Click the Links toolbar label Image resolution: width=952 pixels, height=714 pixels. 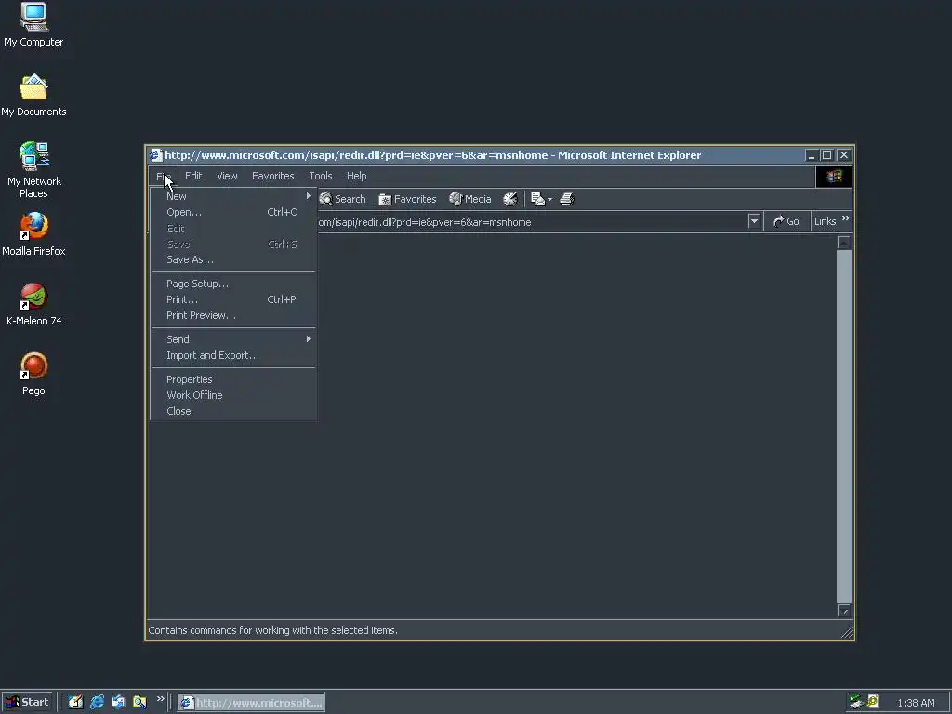pos(826,221)
